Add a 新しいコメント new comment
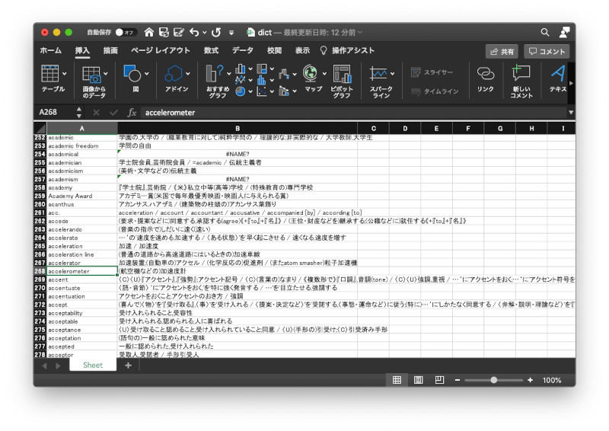The image size is (609, 431). (521, 73)
